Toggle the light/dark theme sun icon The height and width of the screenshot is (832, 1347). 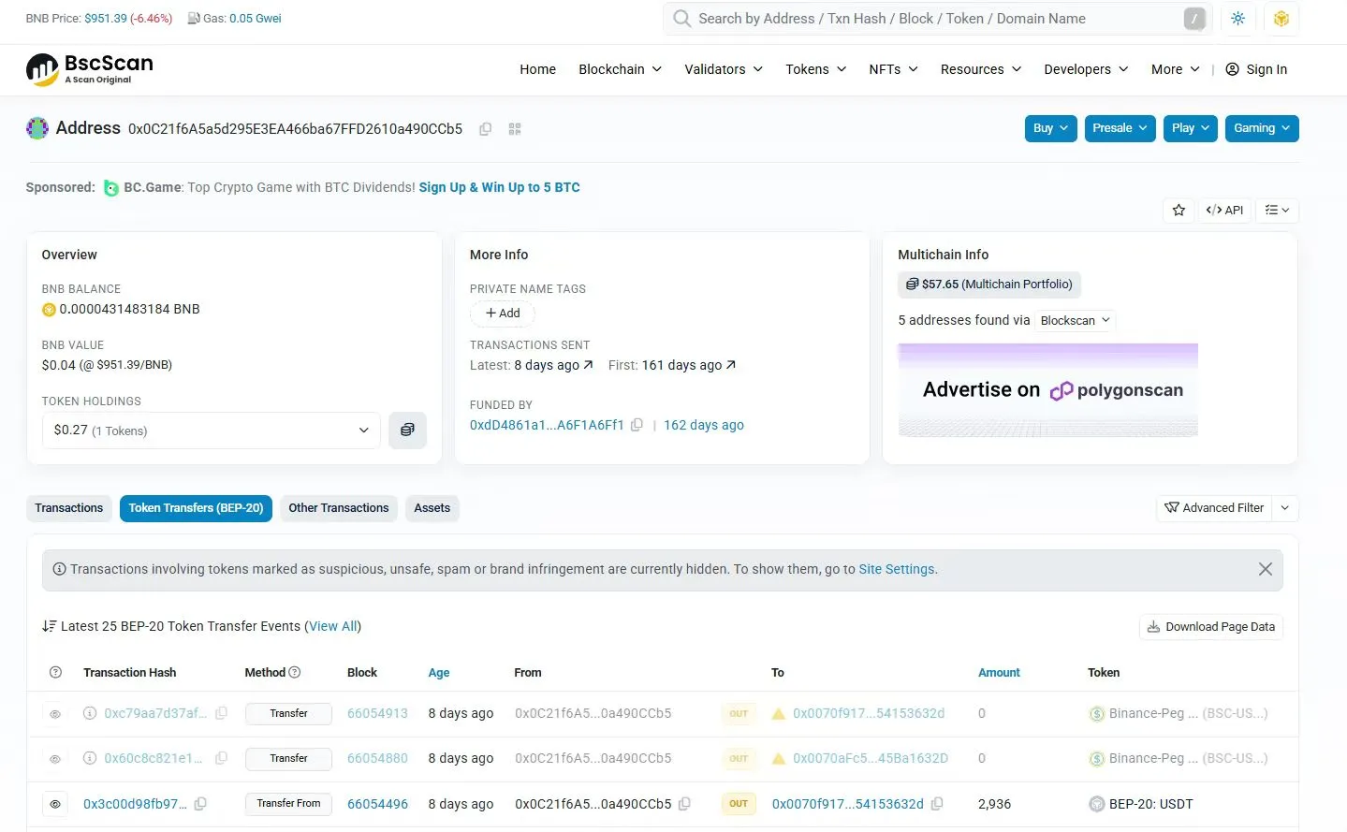(x=1237, y=19)
